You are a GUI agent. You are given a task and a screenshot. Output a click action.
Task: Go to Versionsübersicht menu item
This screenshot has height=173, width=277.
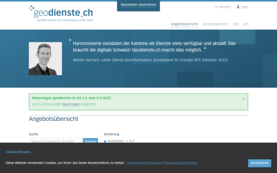[215, 24]
